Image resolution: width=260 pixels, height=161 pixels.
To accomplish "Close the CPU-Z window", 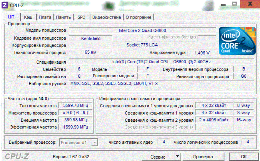I will click(250, 4).
